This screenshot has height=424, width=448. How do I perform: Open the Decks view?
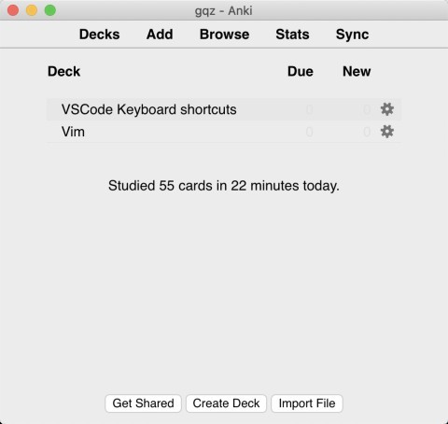[x=100, y=35]
